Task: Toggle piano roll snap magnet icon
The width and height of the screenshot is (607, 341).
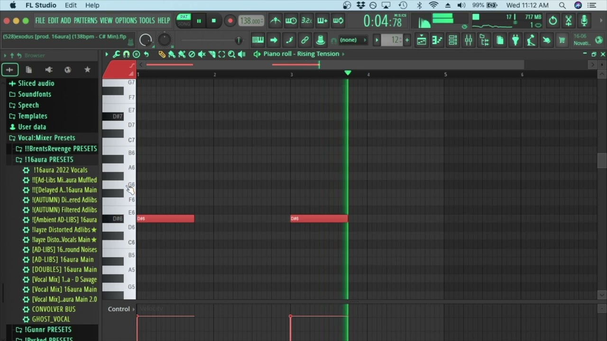Action: click(x=126, y=54)
